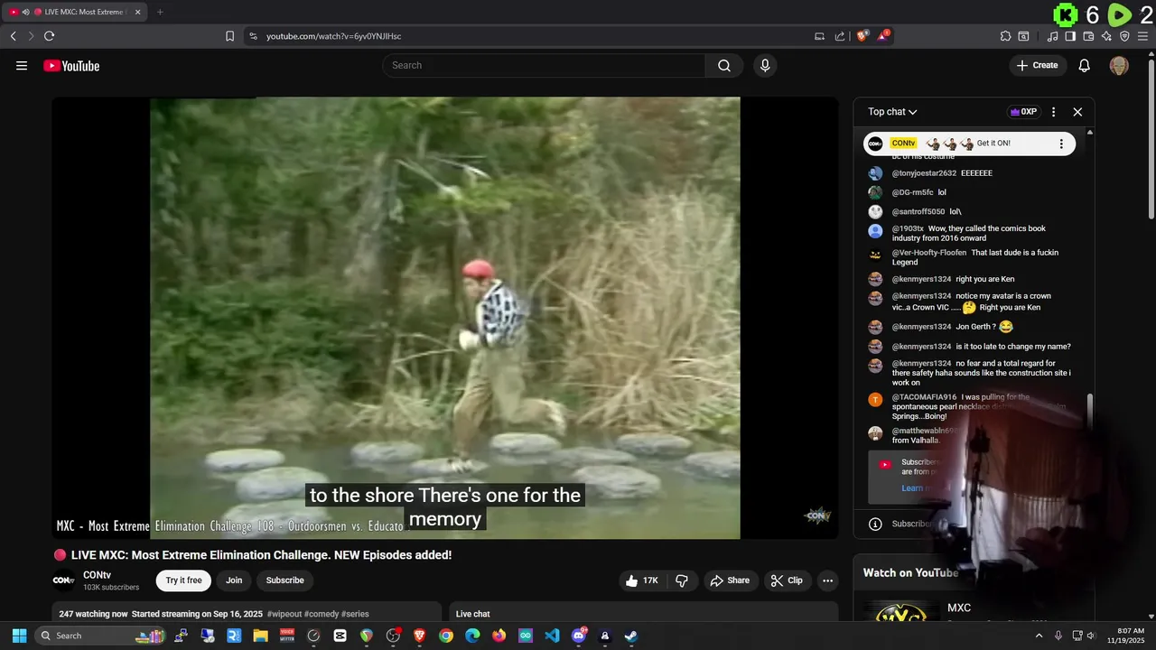Click the search magnifier button
Viewport: 1156px width, 650px height.
pos(724,65)
